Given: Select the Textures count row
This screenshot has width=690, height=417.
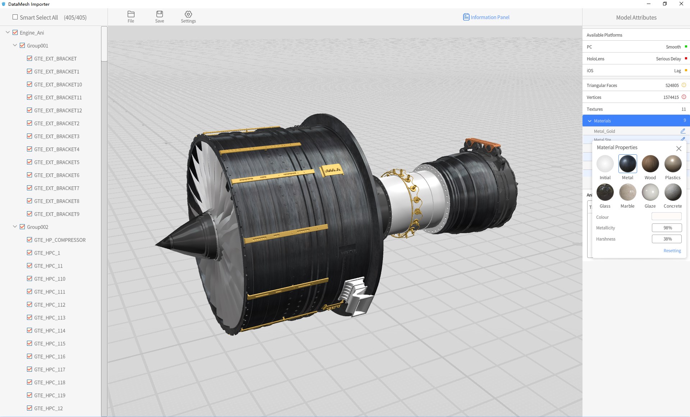Looking at the screenshot, I should 636,109.
